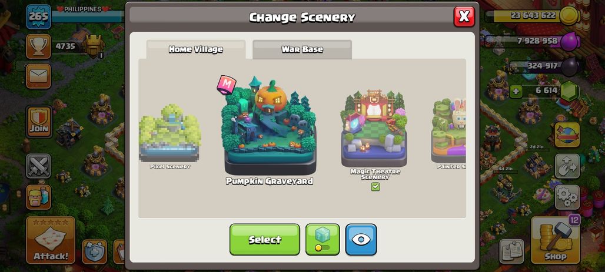
Task: Switch to the War Base tab
Action: click(302, 49)
